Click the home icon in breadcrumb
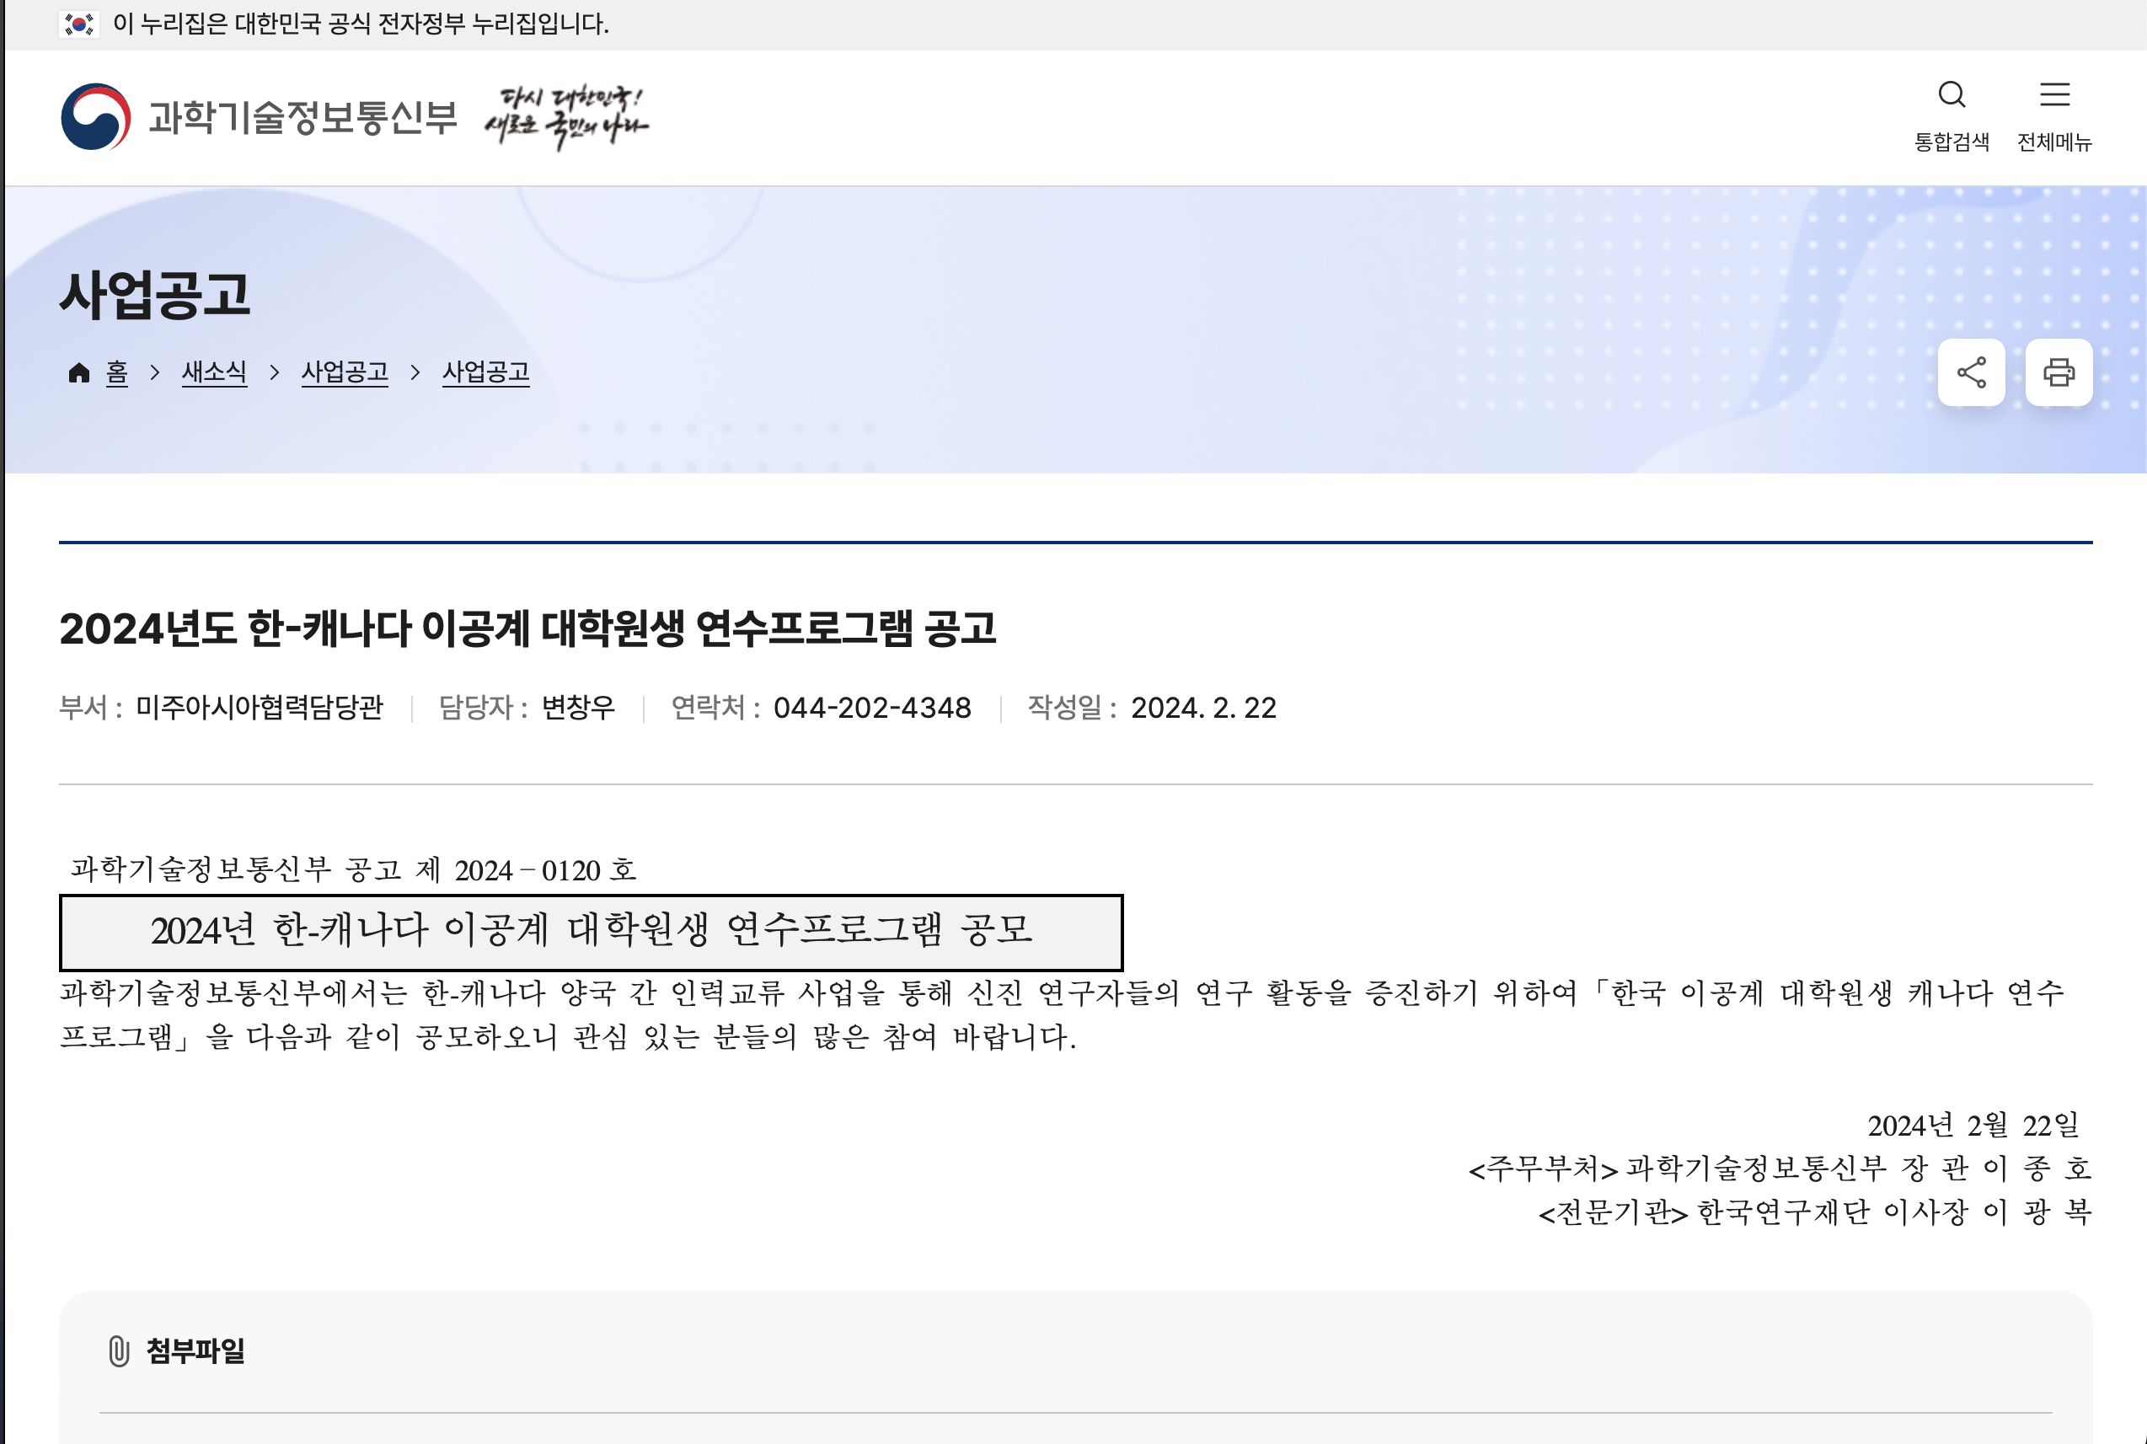 click(x=79, y=372)
